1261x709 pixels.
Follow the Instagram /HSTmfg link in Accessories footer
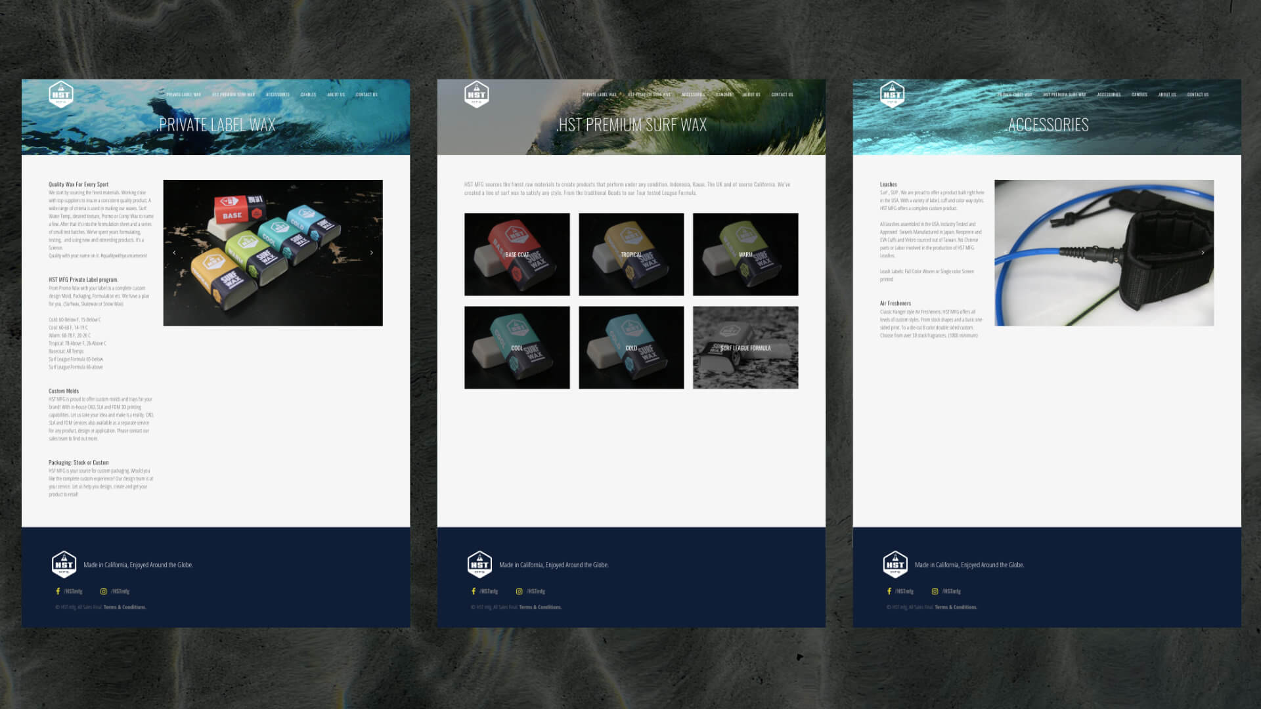pos(952,591)
